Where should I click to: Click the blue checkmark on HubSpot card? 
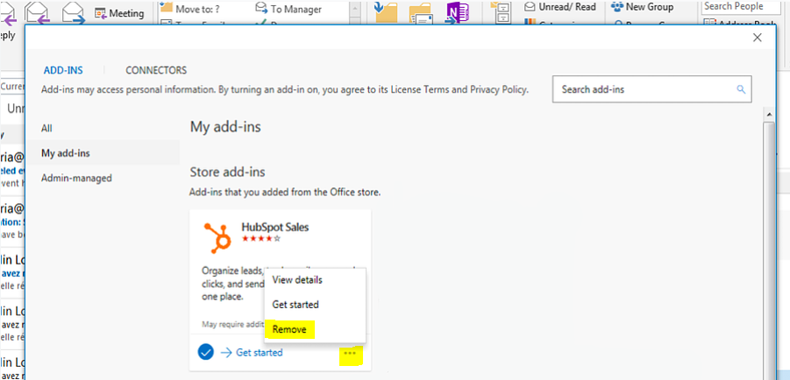pos(205,352)
